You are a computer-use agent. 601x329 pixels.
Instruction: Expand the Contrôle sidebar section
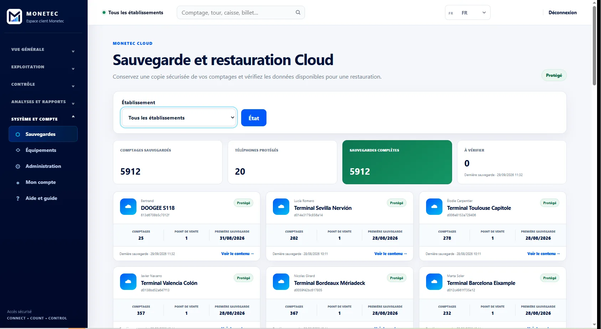[x=43, y=84]
